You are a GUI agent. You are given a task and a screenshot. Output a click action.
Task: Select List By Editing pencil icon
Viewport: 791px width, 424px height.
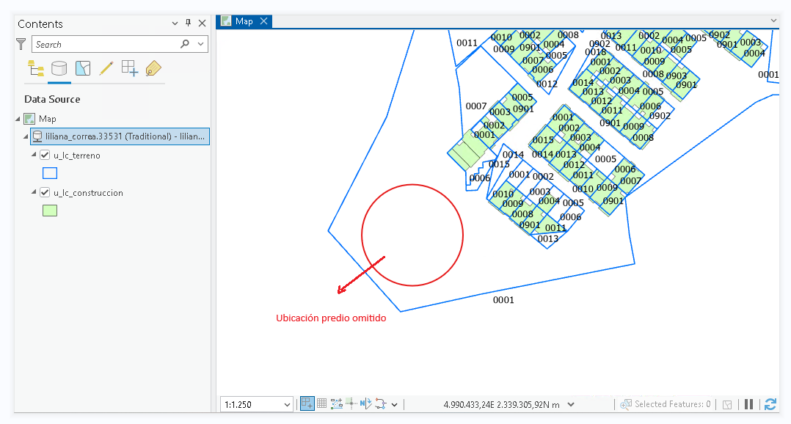(106, 68)
